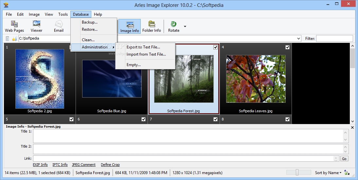Select the Softpedia Leaves.jpg thumbnail
The width and height of the screenshot is (358, 180).
(256, 79)
